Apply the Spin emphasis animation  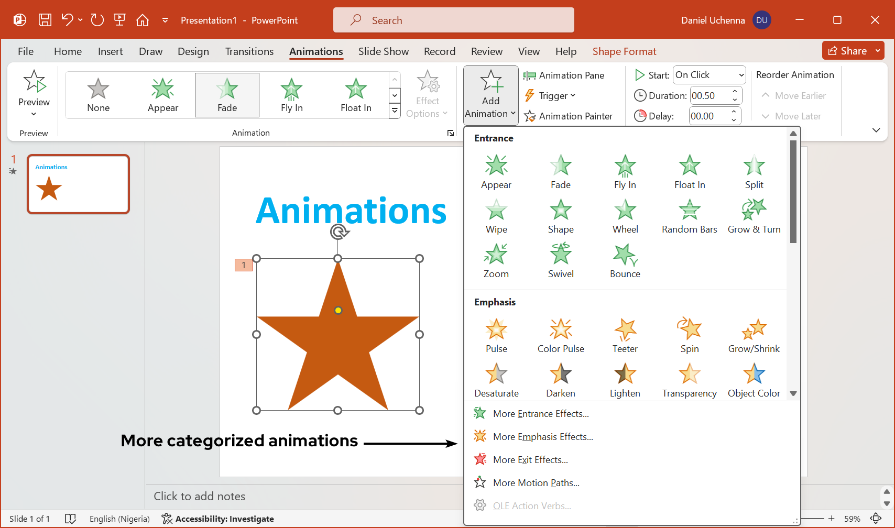[x=689, y=334]
